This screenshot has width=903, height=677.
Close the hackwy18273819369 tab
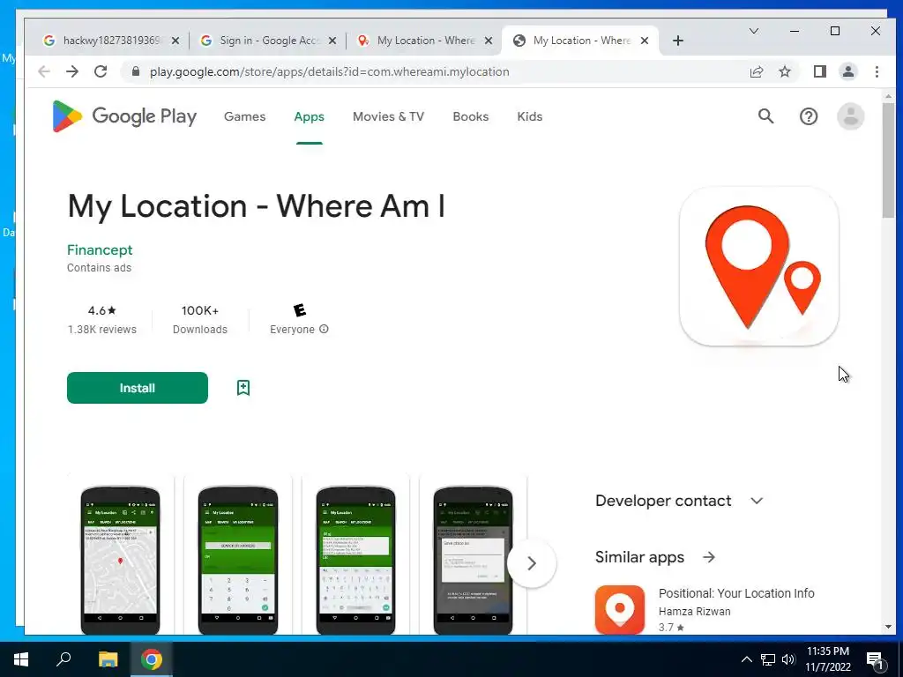tap(175, 41)
